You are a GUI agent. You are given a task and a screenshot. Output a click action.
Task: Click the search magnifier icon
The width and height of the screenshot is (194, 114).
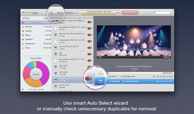pos(154,13)
